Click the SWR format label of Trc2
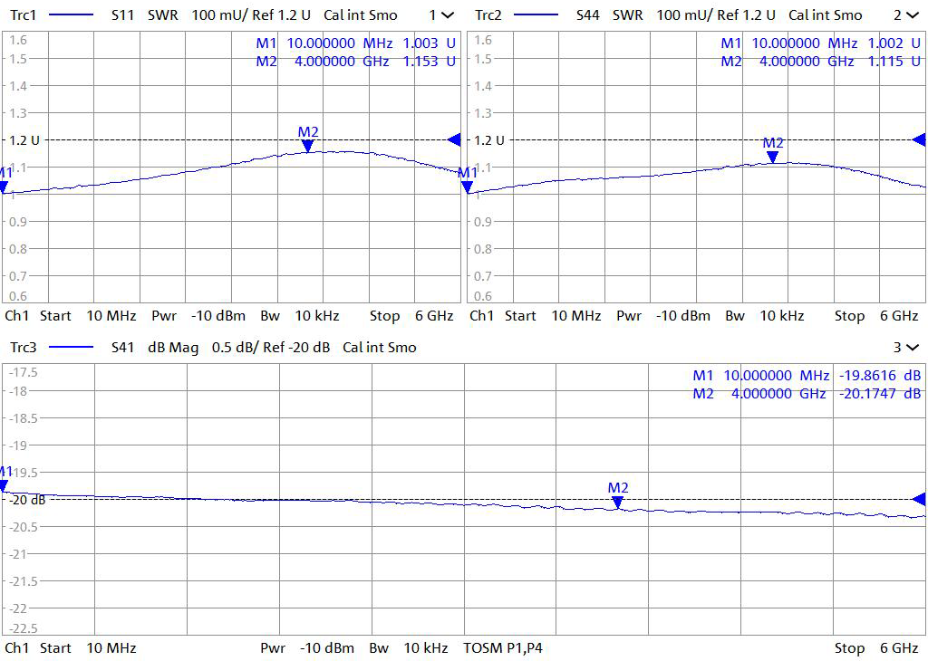 coord(627,15)
